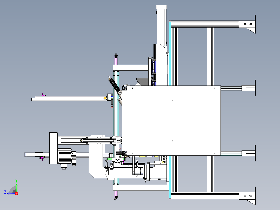This screenshot has height=210, width=280.
Task: Click the upper slotted bracket on the right side
Action: [x=249, y=88]
